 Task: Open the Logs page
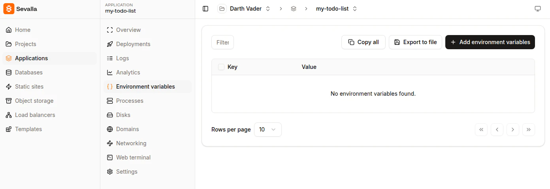point(147,58)
